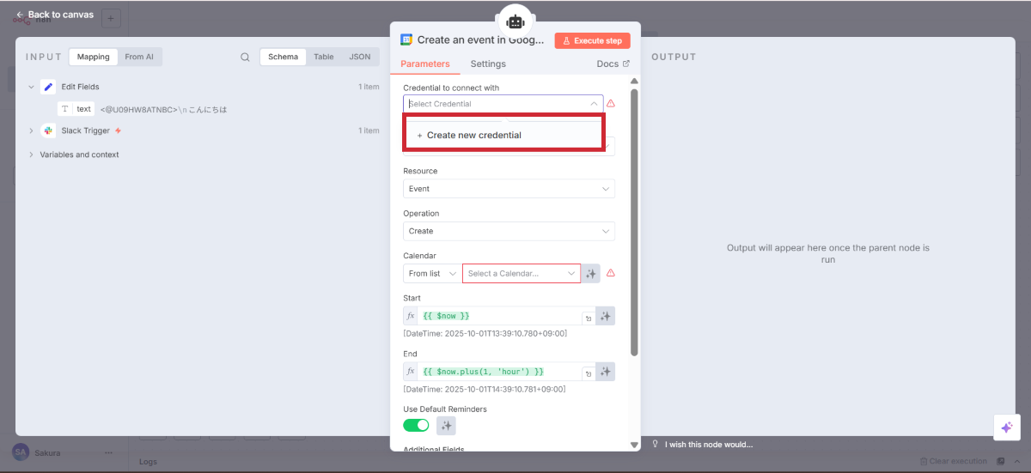Click the Start expression field with $now
The image size is (1031, 473).
(x=501, y=316)
